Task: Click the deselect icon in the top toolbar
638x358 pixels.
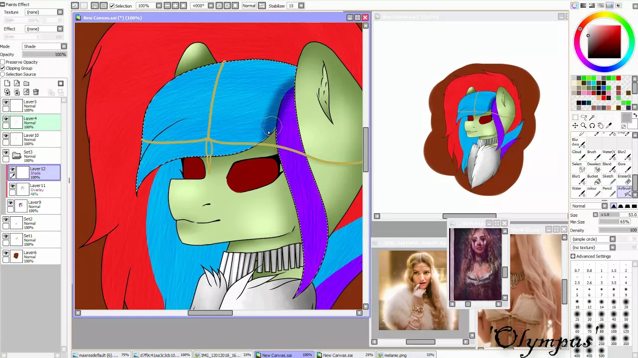Action: coord(95,5)
